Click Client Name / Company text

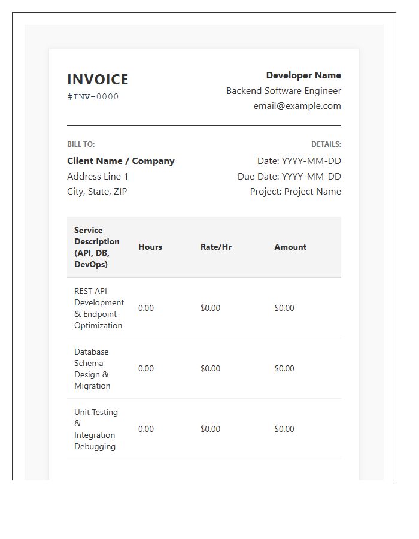tap(121, 161)
